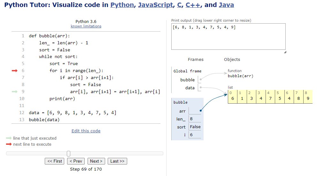This screenshot has height=176, width=317.
Task: Click code line 'for i in range(len_):'
Action: (x=76, y=71)
